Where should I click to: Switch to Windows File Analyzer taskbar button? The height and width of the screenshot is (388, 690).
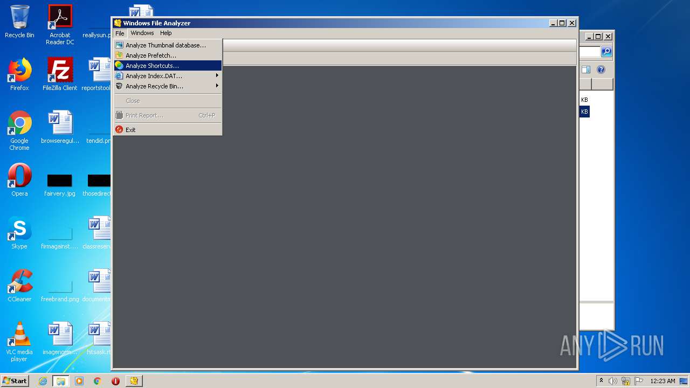coord(134,381)
